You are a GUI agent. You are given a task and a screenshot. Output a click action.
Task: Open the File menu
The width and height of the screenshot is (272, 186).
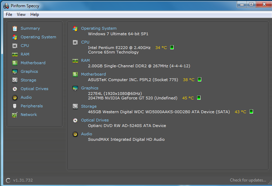point(9,14)
